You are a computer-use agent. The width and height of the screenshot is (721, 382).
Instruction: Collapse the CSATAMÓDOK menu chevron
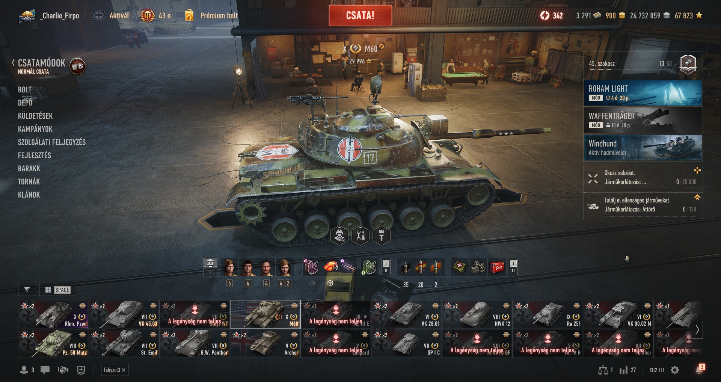point(14,63)
